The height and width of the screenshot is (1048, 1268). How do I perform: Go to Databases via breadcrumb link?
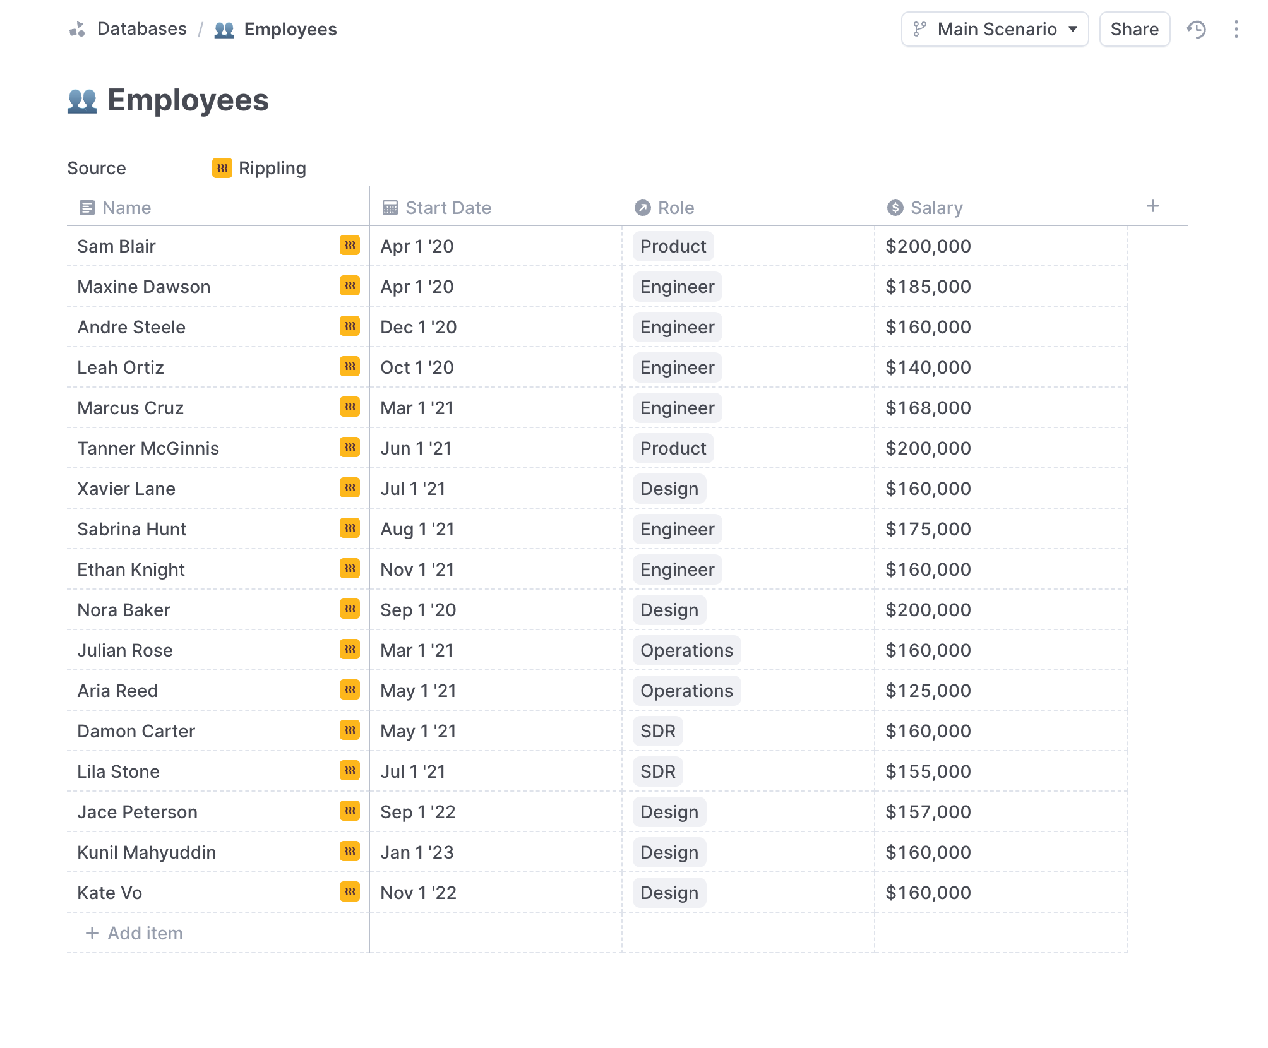pyautogui.click(x=141, y=30)
